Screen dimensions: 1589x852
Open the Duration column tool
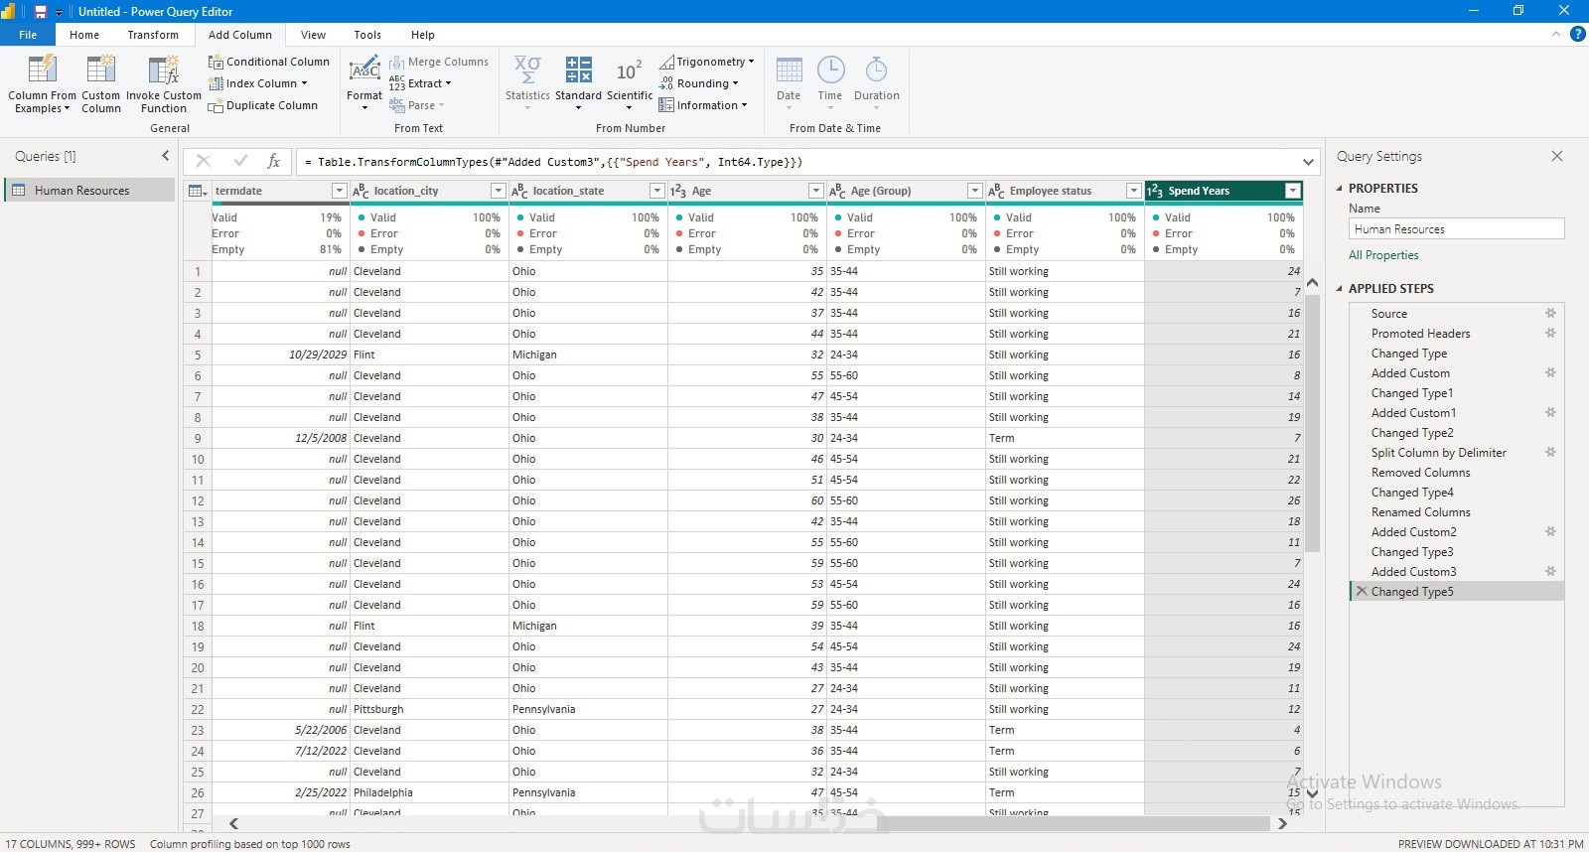pos(876,81)
